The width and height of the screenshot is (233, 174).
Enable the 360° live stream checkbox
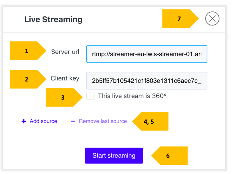90,96
